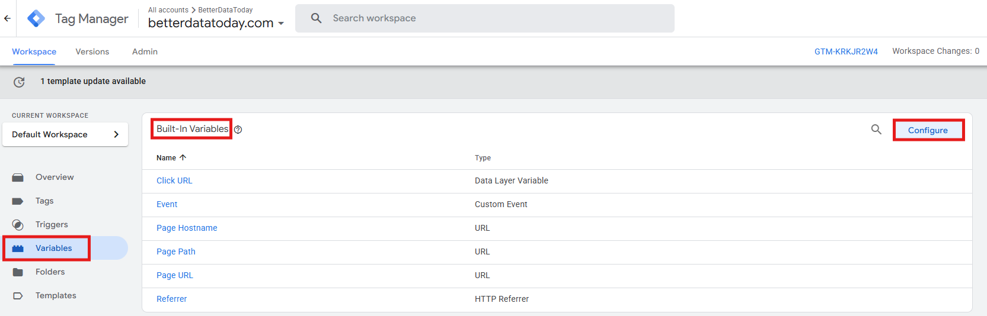Click the Templates sidebar icon
This screenshot has height=316, width=987.
[x=18, y=296]
